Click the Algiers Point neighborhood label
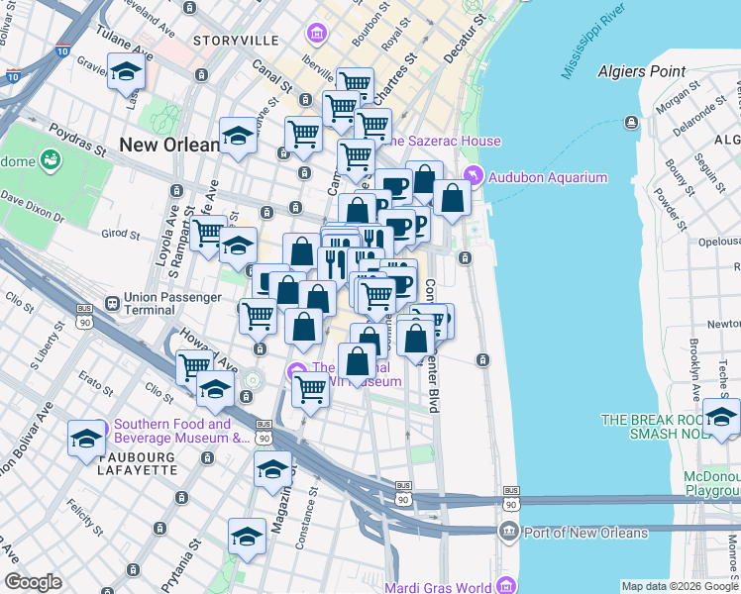 641,71
